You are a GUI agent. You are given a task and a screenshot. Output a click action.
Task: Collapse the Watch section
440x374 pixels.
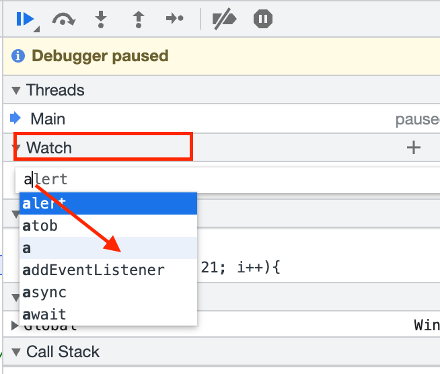click(x=17, y=147)
